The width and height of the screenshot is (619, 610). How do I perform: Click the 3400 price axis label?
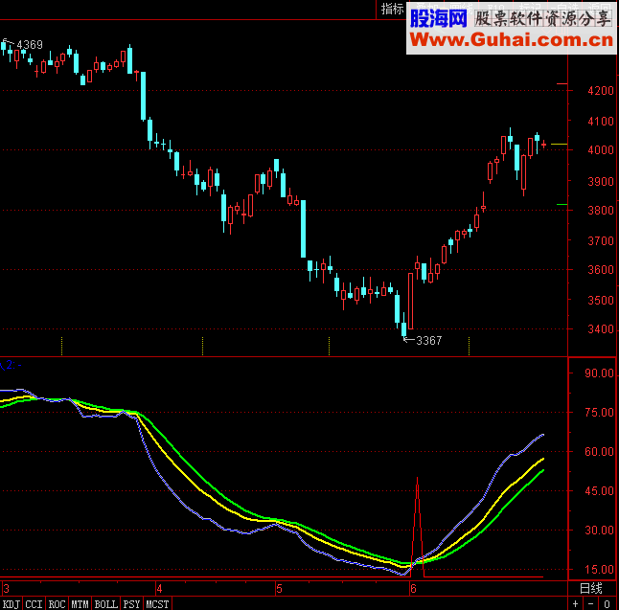[x=601, y=328]
